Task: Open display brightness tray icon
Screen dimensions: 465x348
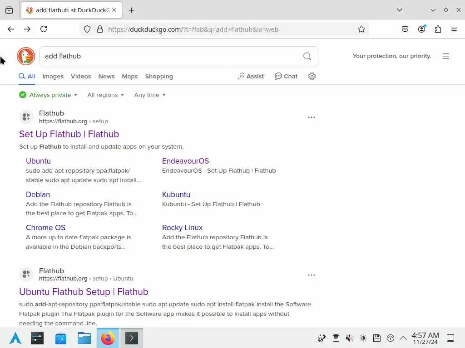Action: [363, 338]
